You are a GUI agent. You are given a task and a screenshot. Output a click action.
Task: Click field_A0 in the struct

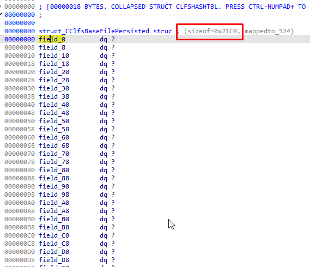click(54, 203)
